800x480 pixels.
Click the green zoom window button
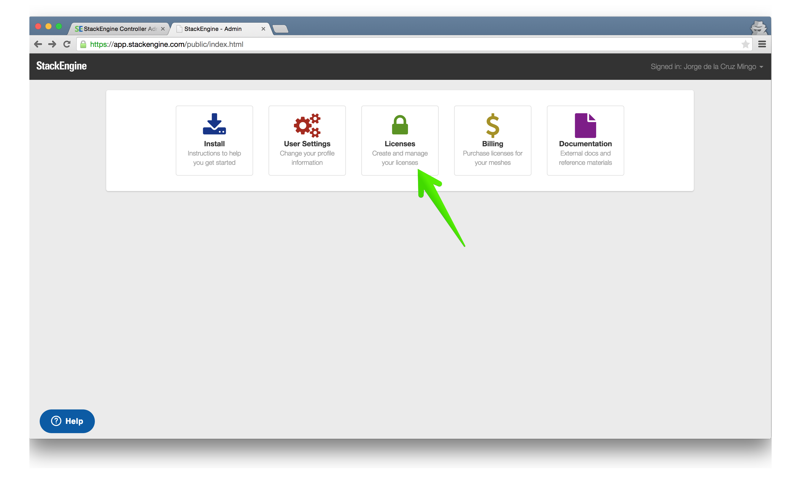(x=59, y=27)
